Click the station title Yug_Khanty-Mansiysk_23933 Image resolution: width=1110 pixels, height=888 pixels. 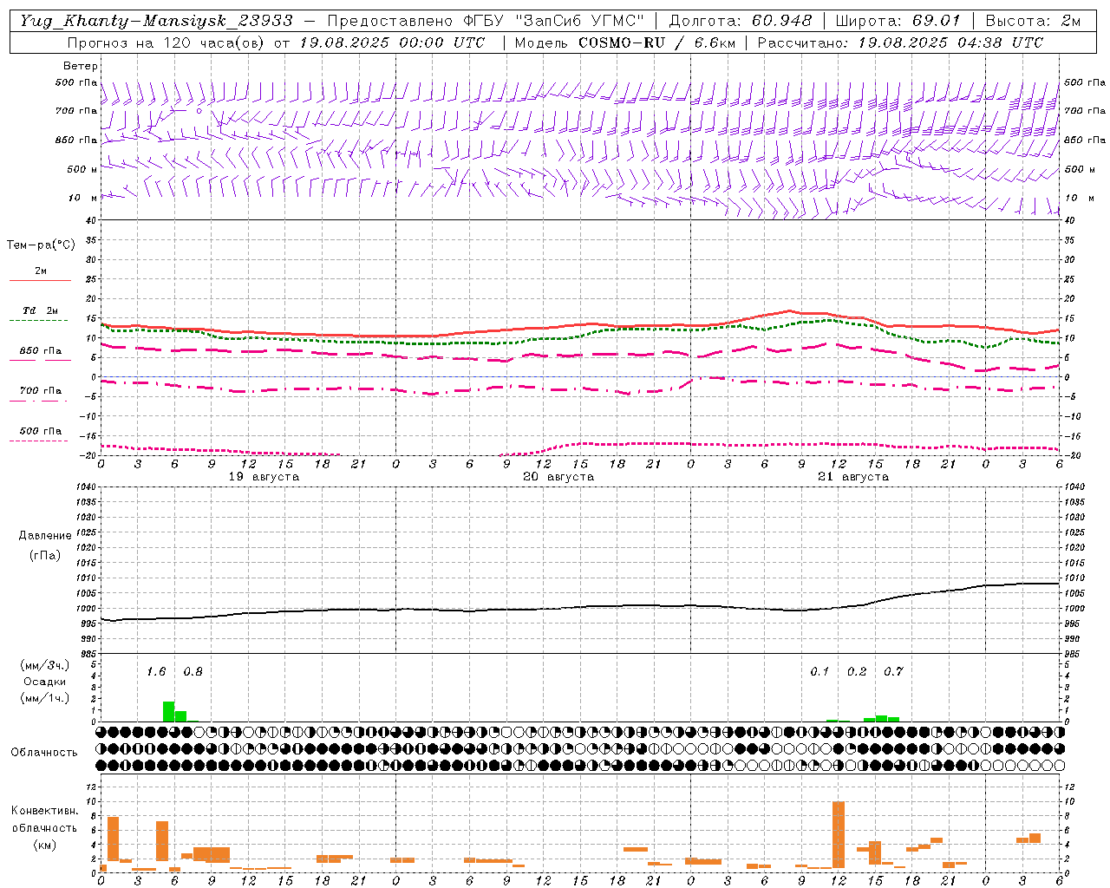(x=156, y=21)
